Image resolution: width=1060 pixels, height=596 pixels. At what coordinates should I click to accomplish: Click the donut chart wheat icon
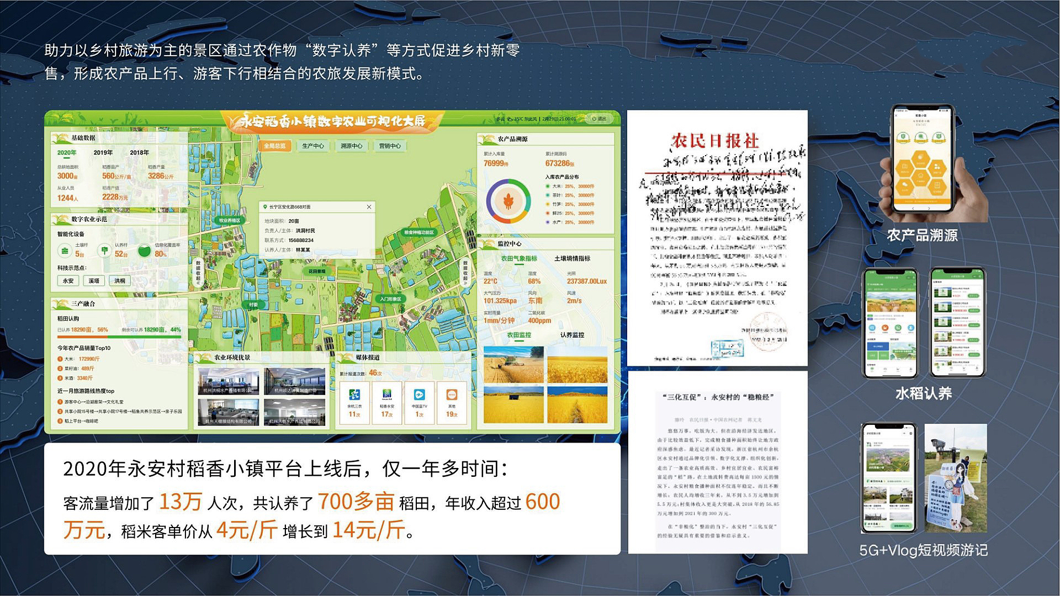tap(508, 201)
